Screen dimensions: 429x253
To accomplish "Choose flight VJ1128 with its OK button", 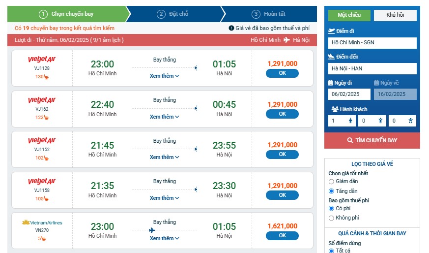I will [x=282, y=73].
